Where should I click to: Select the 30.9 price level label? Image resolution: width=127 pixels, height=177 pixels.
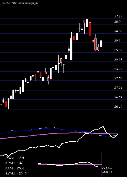pyautogui.click(x=117, y=22)
